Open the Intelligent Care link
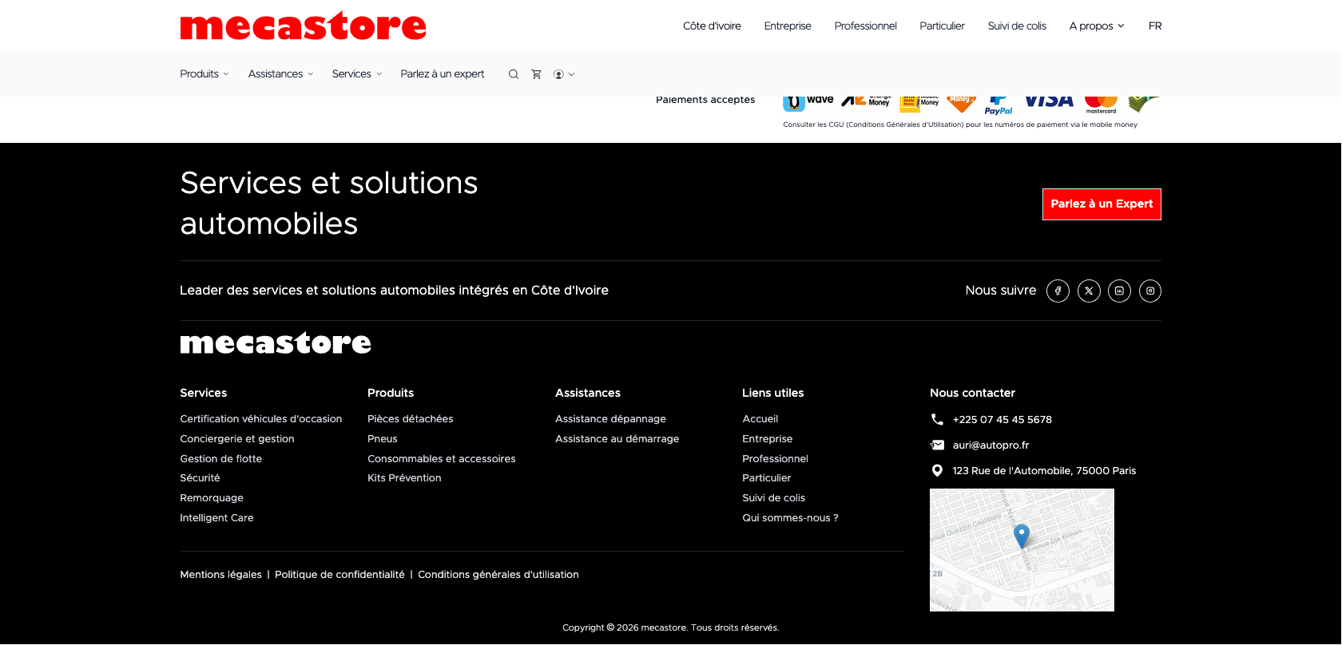 (216, 518)
